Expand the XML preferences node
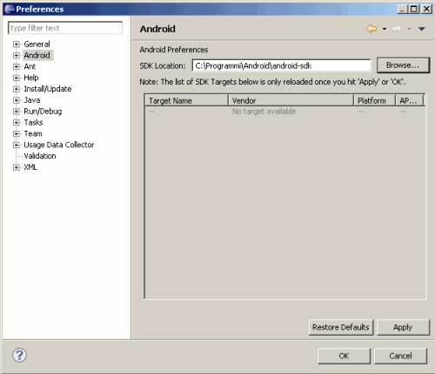The image size is (435, 374). tap(17, 167)
